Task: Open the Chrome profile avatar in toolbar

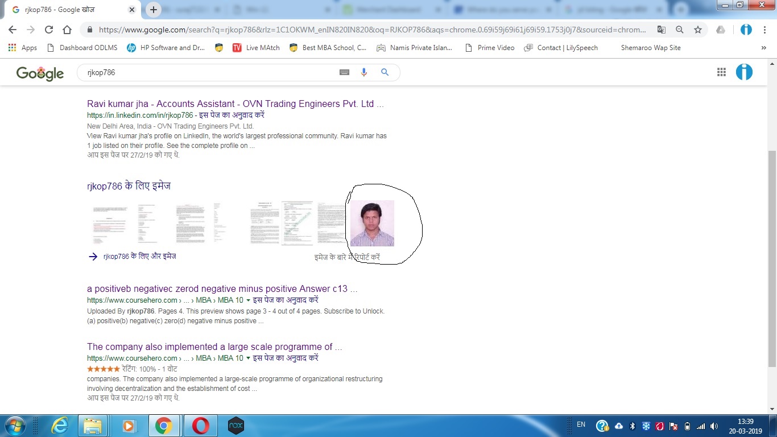Action: pyautogui.click(x=746, y=30)
